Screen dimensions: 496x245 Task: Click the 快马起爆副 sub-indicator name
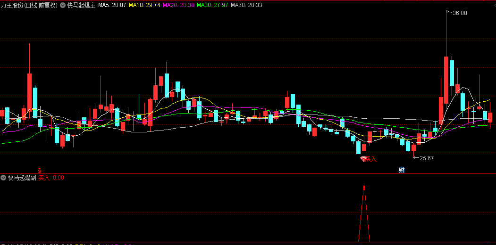coord(22,178)
